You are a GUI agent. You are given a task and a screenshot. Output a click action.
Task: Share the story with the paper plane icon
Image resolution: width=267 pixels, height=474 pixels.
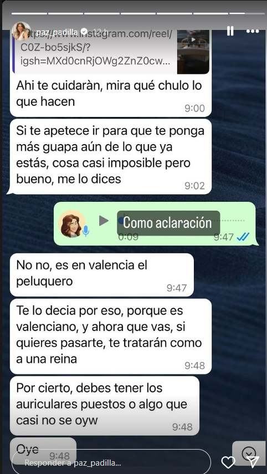(x=252, y=462)
